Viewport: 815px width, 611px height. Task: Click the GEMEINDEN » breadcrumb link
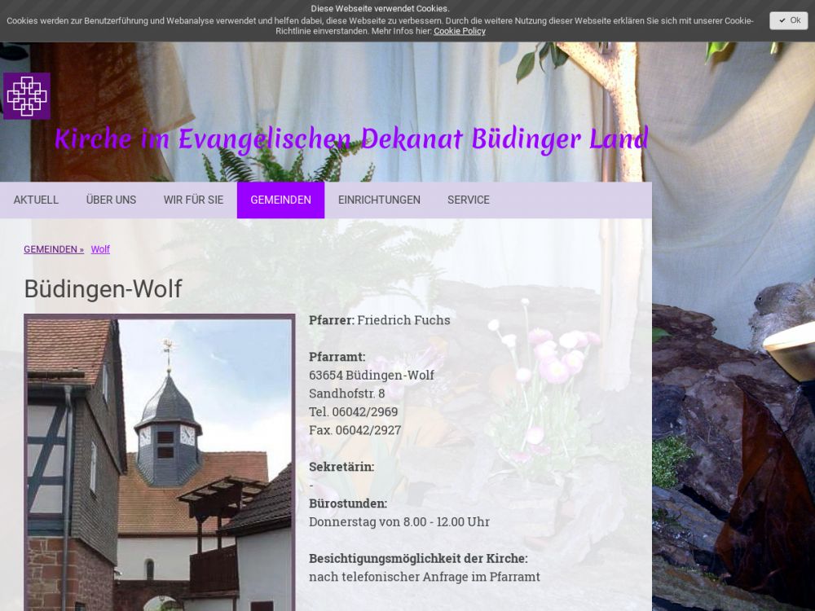click(x=54, y=249)
